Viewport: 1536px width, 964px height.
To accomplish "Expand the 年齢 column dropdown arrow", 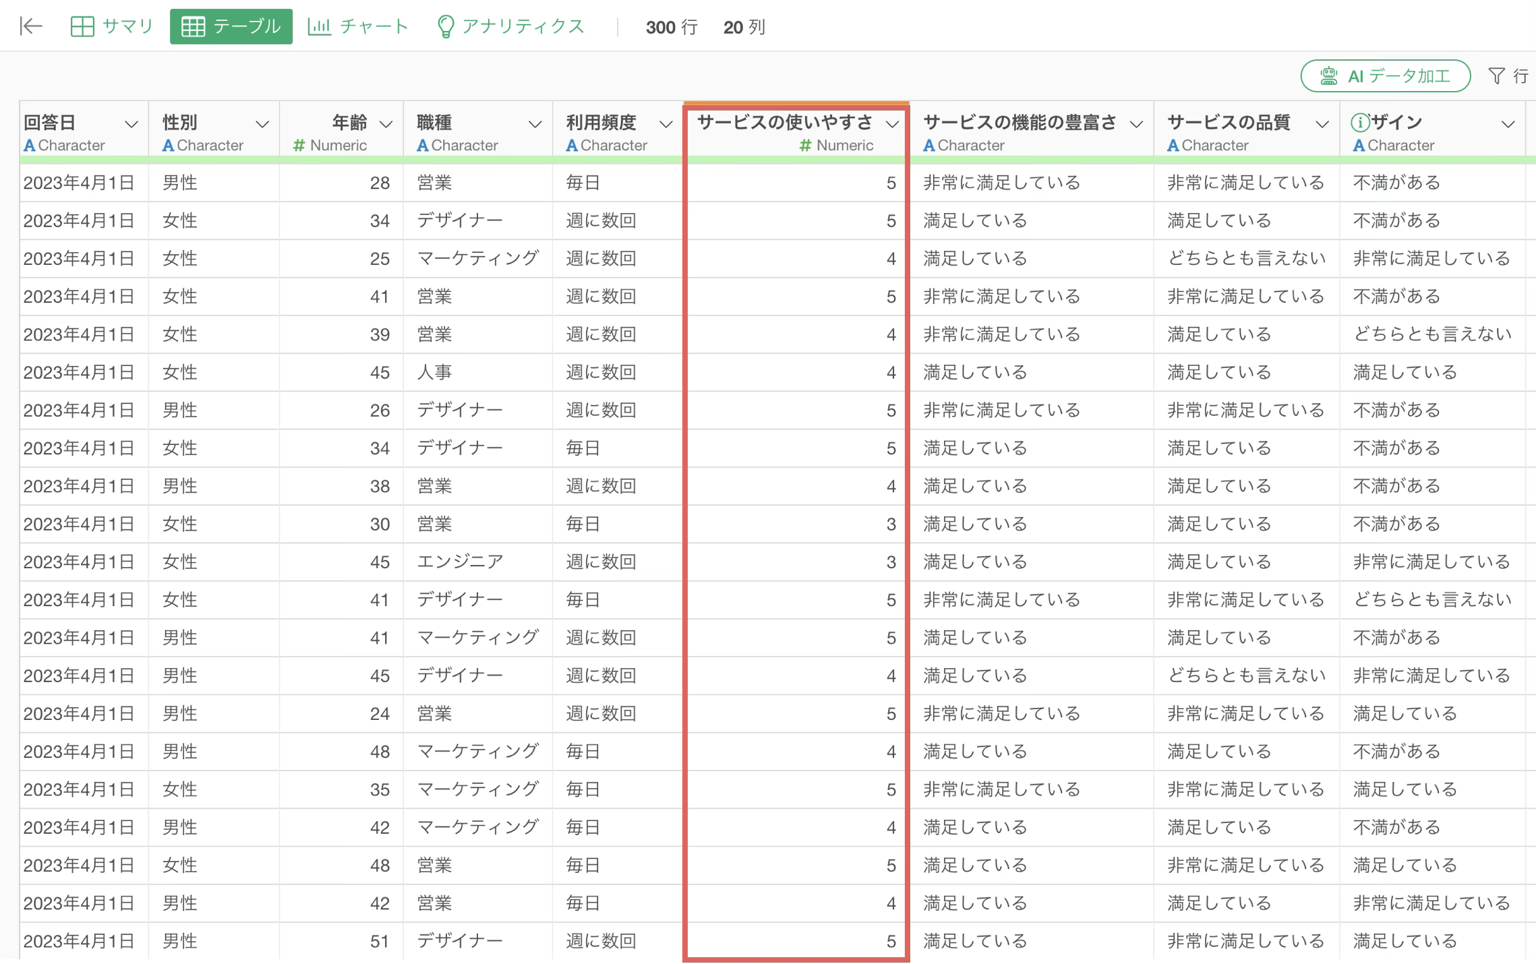I will pos(386,124).
